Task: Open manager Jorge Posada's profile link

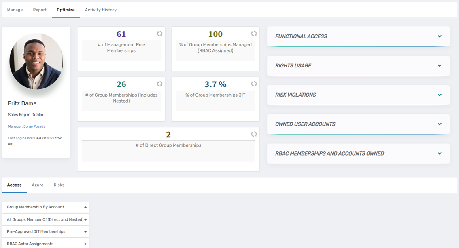Action: (x=34, y=126)
